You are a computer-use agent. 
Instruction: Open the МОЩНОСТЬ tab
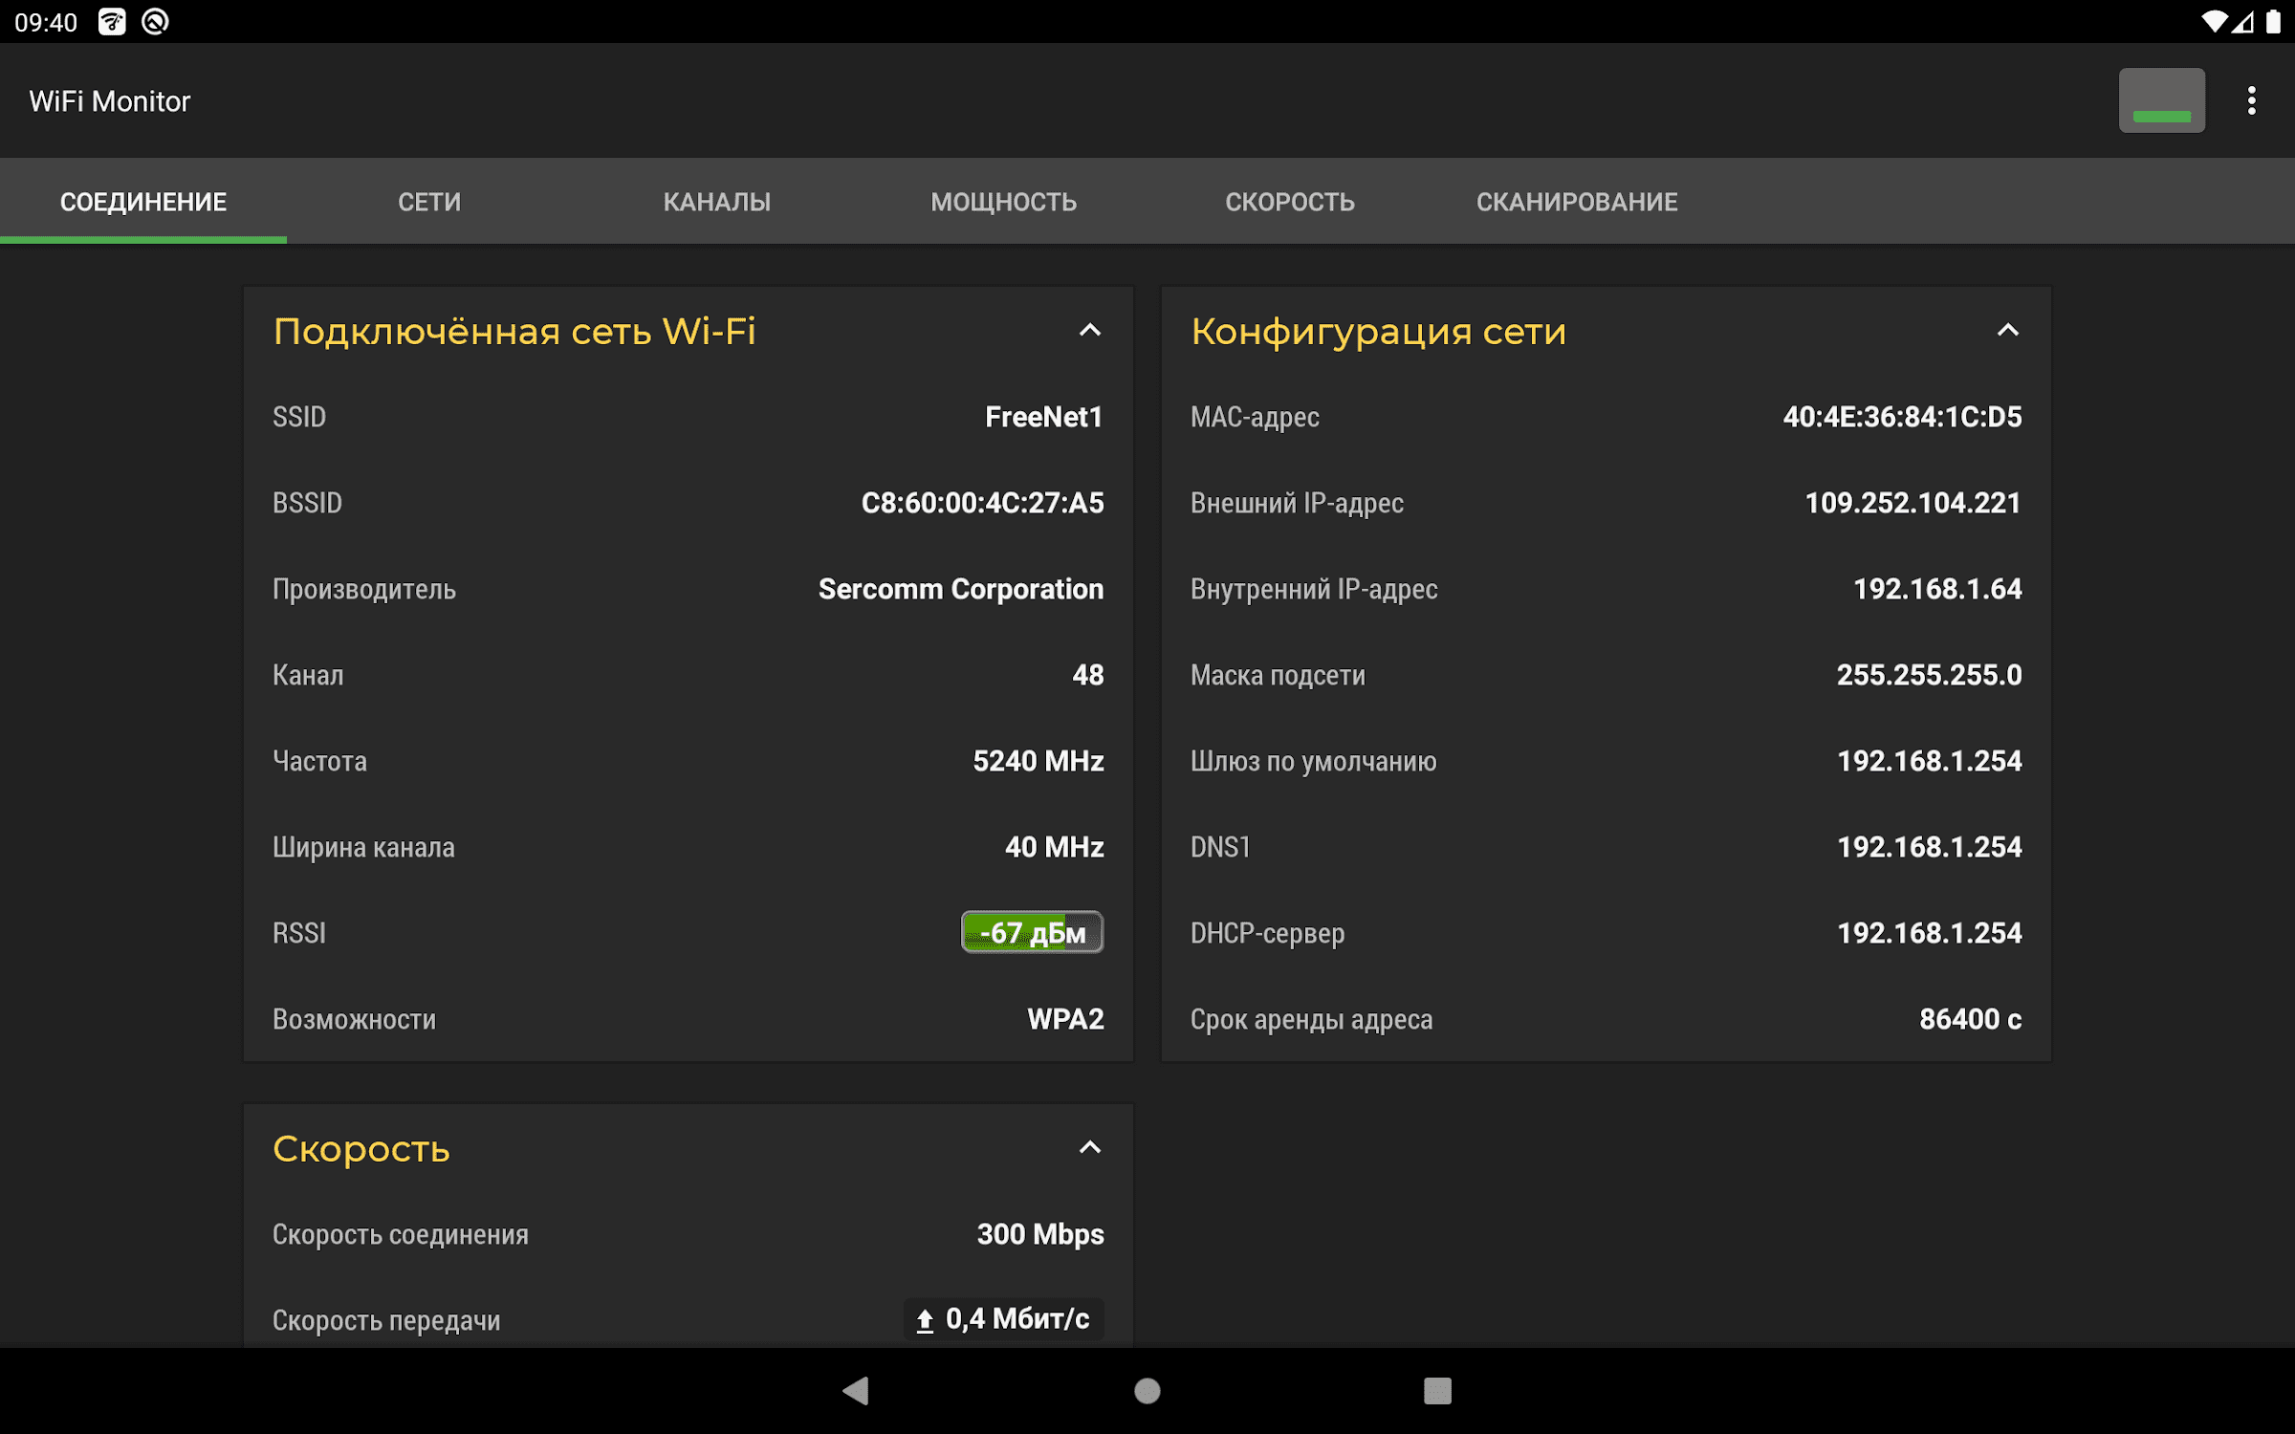click(1003, 202)
